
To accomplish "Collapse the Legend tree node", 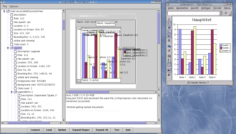I will coord(8,48).
